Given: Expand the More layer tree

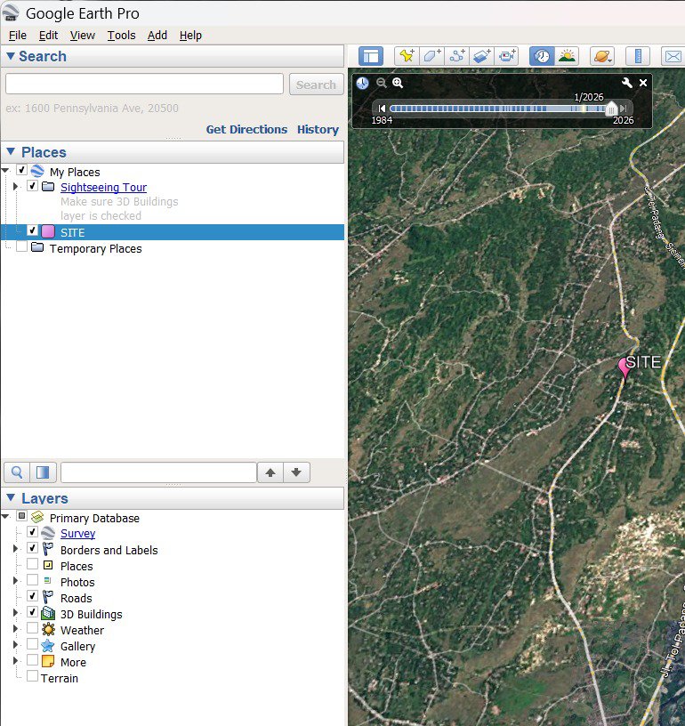Looking at the screenshot, I should click(15, 661).
